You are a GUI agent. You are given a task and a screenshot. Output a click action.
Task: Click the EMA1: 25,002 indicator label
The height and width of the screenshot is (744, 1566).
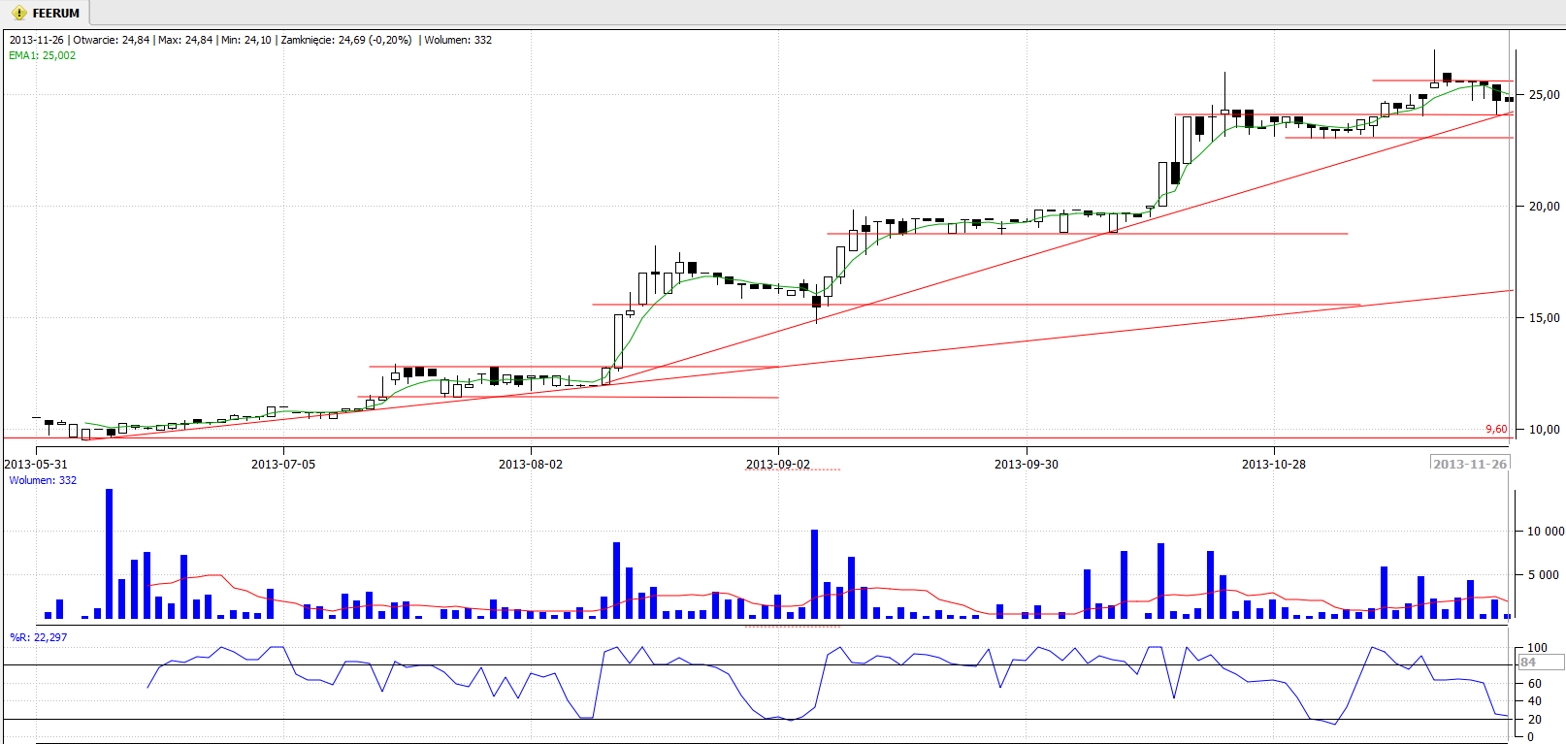42,55
